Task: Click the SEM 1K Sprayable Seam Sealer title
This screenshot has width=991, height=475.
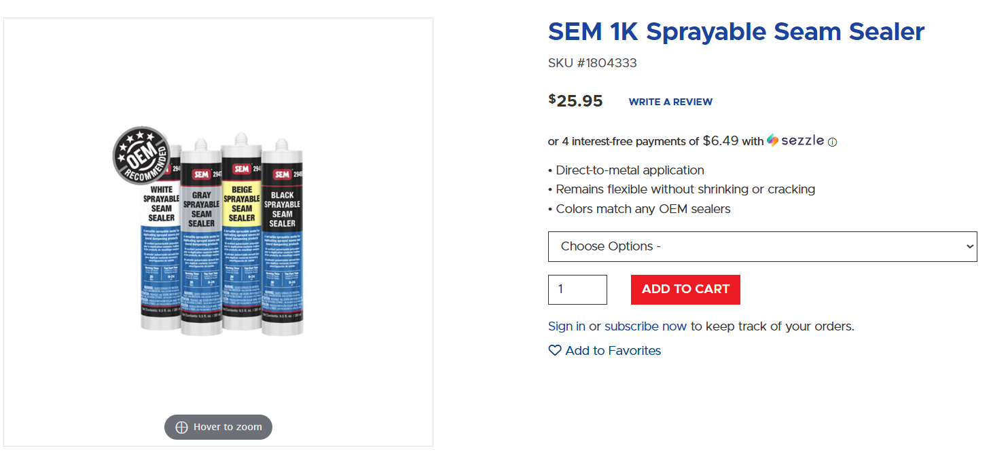Action: pyautogui.click(x=736, y=31)
